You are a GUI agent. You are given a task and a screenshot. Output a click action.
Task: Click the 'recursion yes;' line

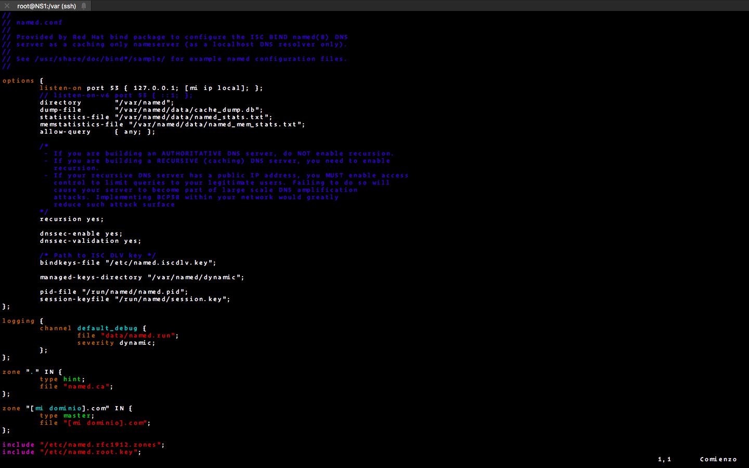click(x=72, y=219)
